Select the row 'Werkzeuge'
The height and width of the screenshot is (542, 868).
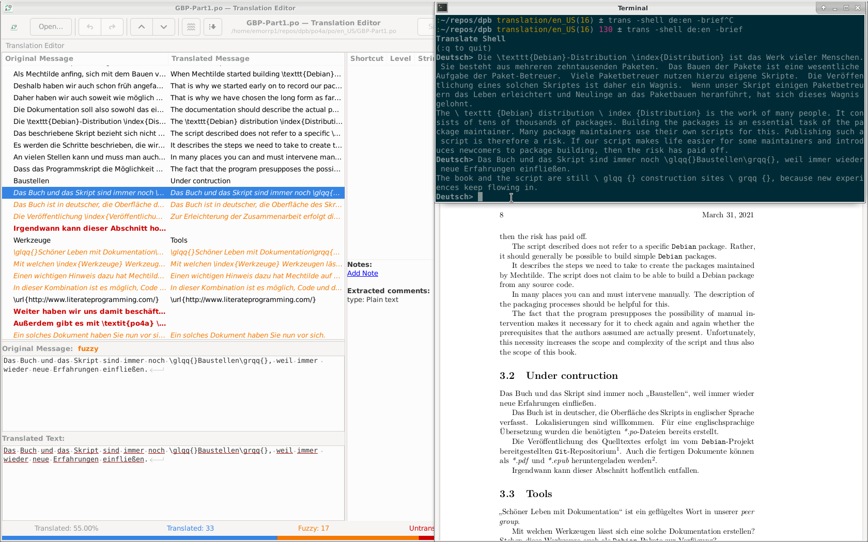pyautogui.click(x=173, y=240)
